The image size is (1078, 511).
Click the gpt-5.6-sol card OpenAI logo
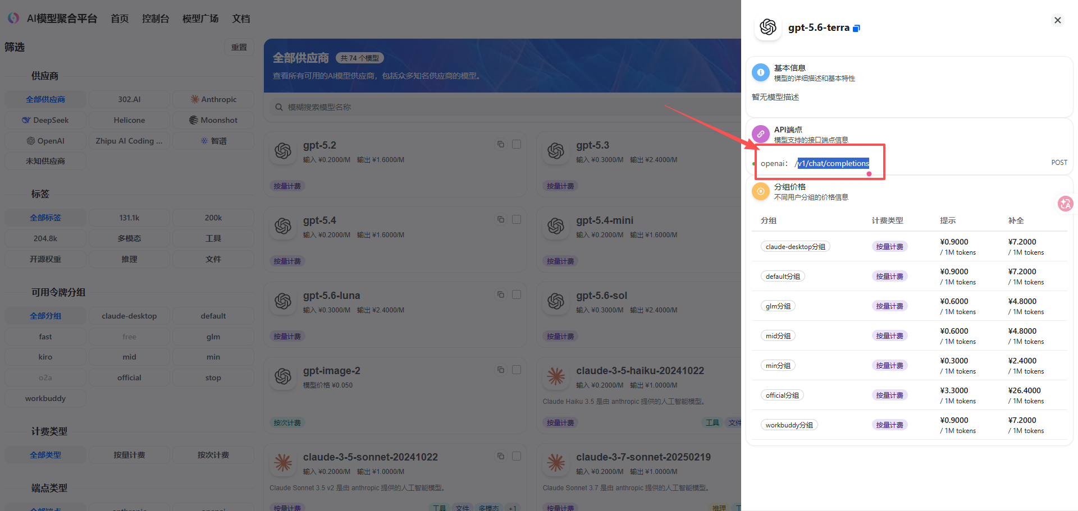click(556, 301)
